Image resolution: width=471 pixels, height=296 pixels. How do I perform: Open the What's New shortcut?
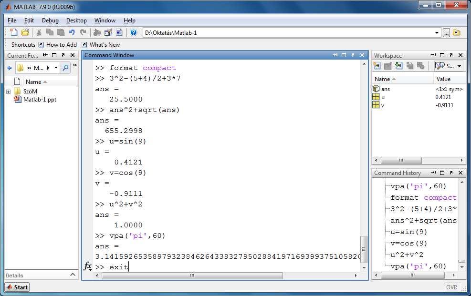click(x=101, y=45)
